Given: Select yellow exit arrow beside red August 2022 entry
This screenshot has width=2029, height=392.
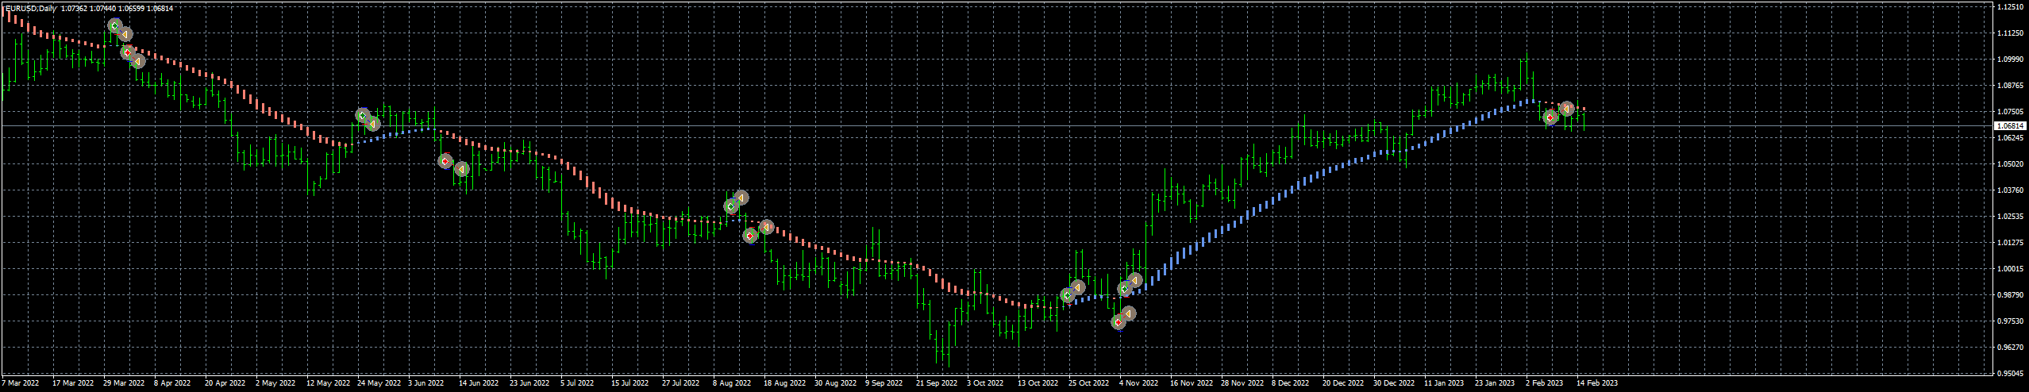Looking at the screenshot, I should tap(766, 228).
